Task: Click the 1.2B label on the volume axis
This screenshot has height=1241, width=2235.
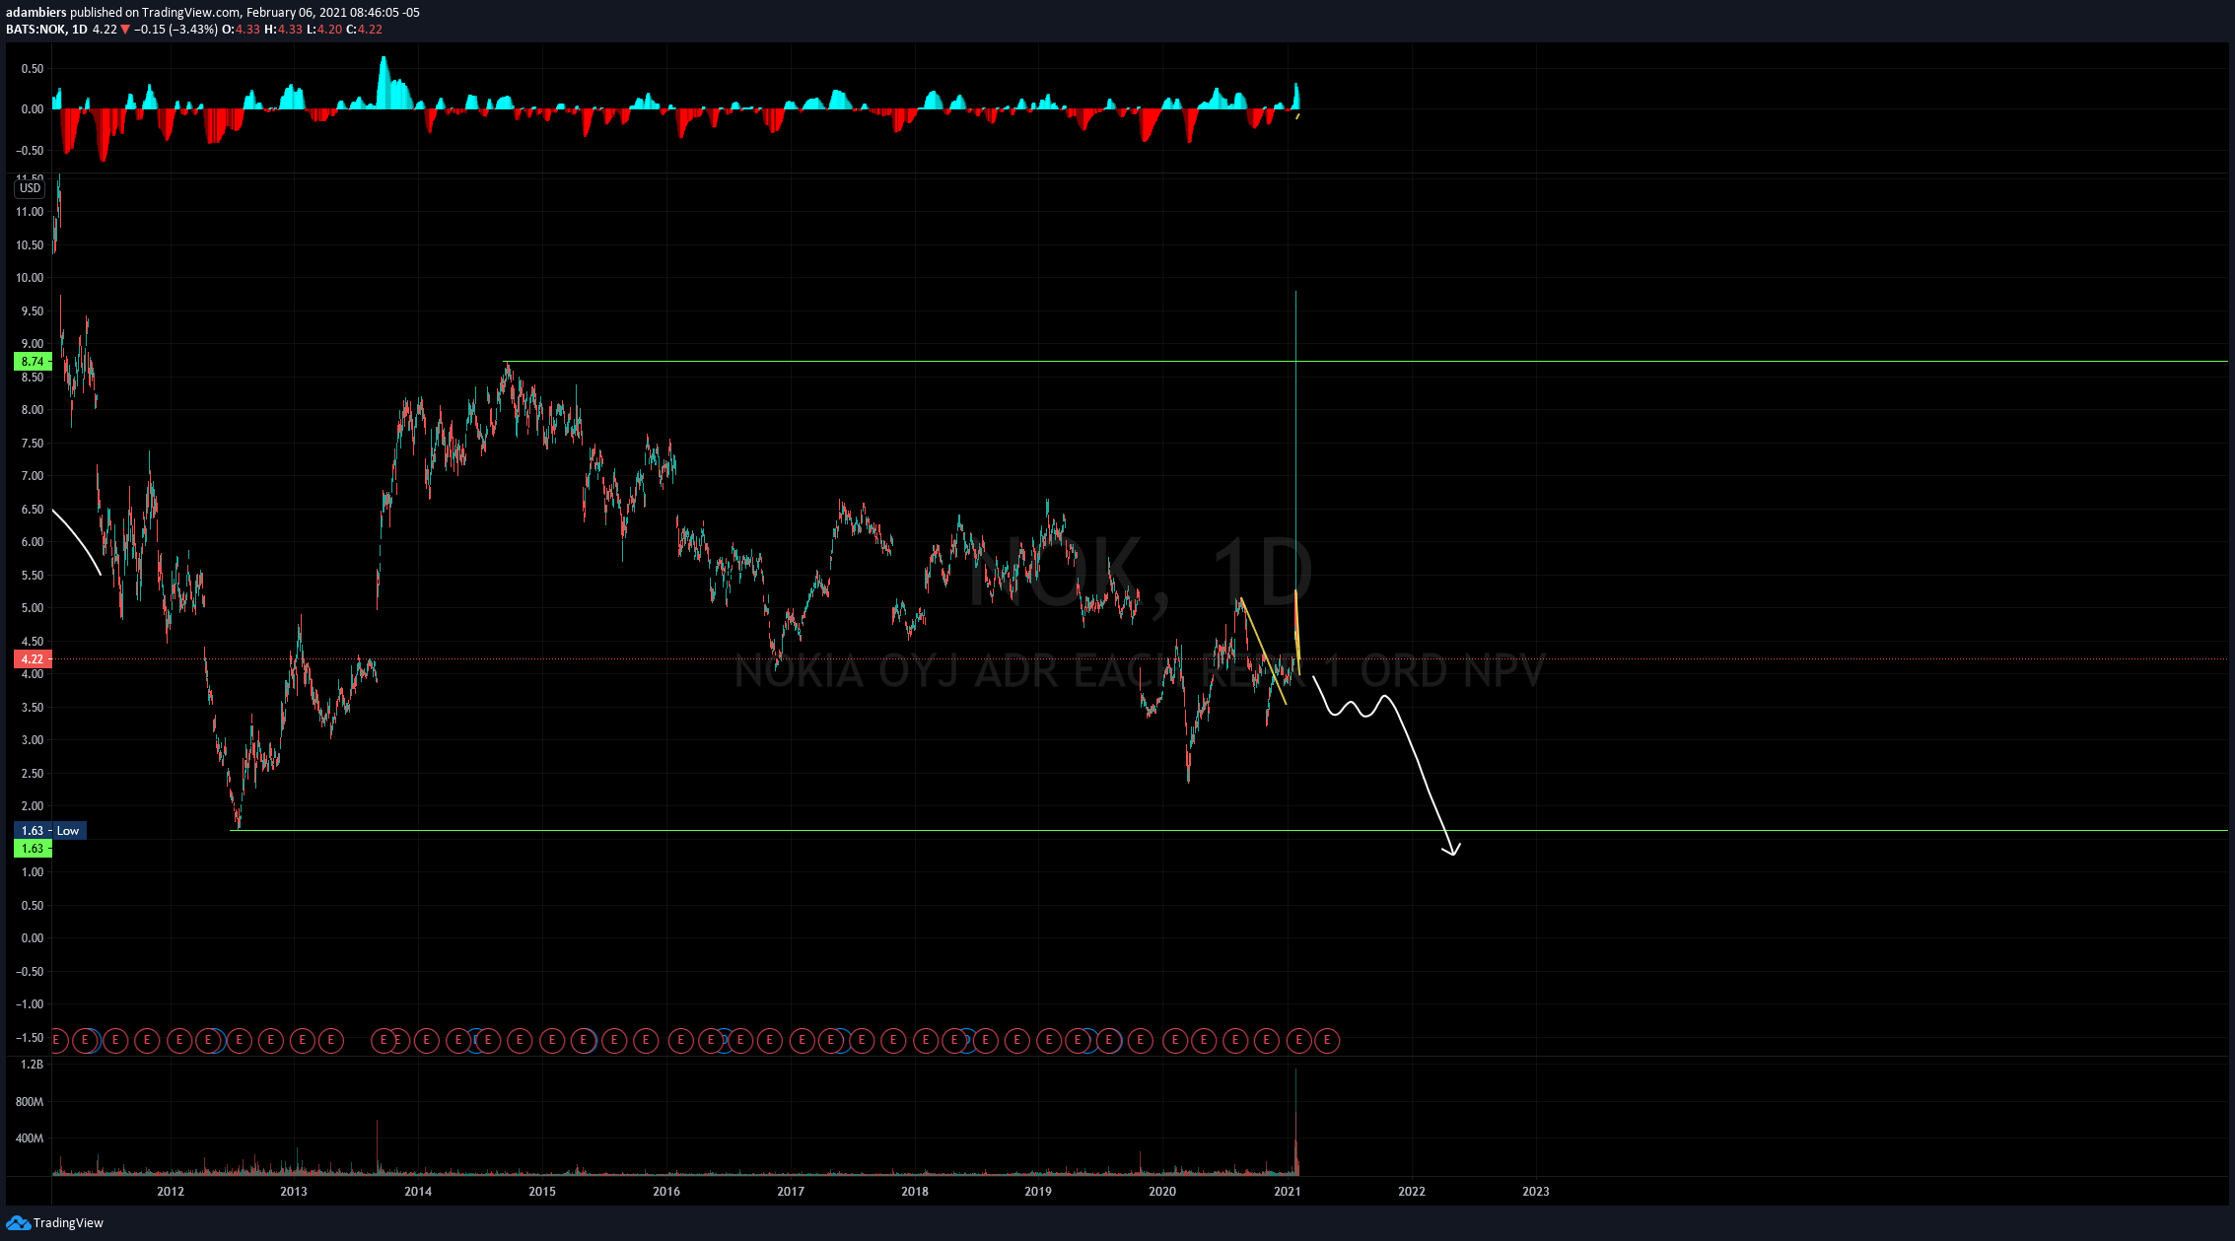Action: [32, 1065]
